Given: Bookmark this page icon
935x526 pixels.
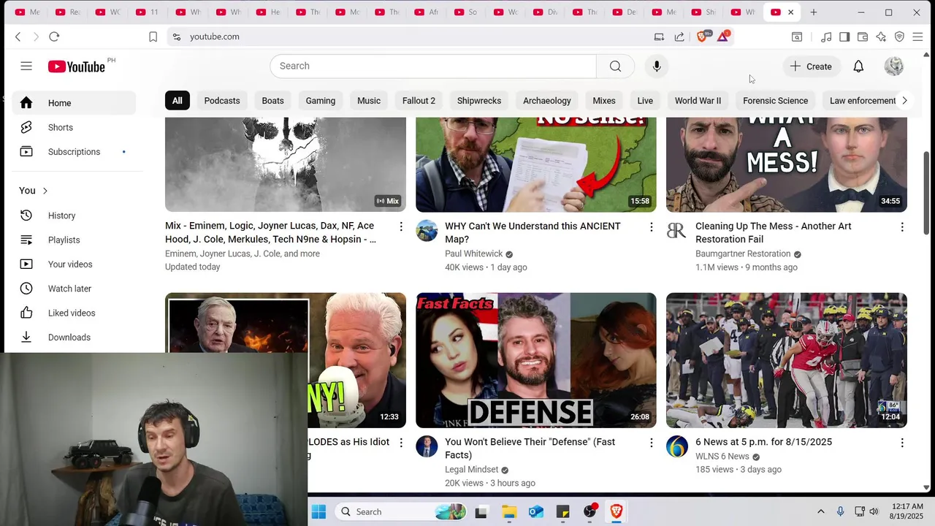Looking at the screenshot, I should (x=153, y=37).
